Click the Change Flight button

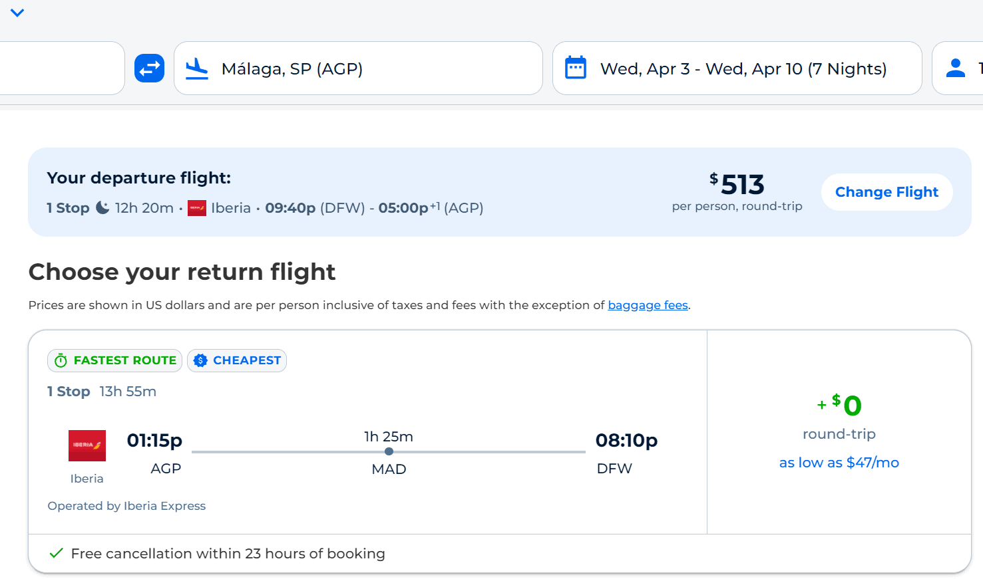[x=886, y=192]
